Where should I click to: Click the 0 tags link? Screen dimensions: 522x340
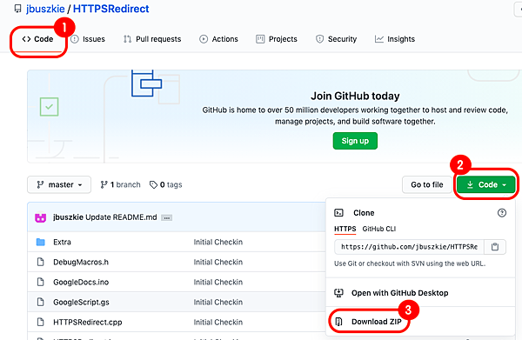tap(166, 184)
